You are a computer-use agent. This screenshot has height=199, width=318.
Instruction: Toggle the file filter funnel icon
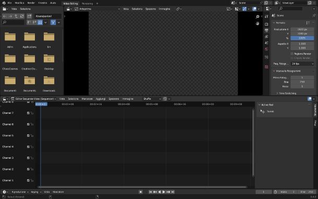point(53,22)
